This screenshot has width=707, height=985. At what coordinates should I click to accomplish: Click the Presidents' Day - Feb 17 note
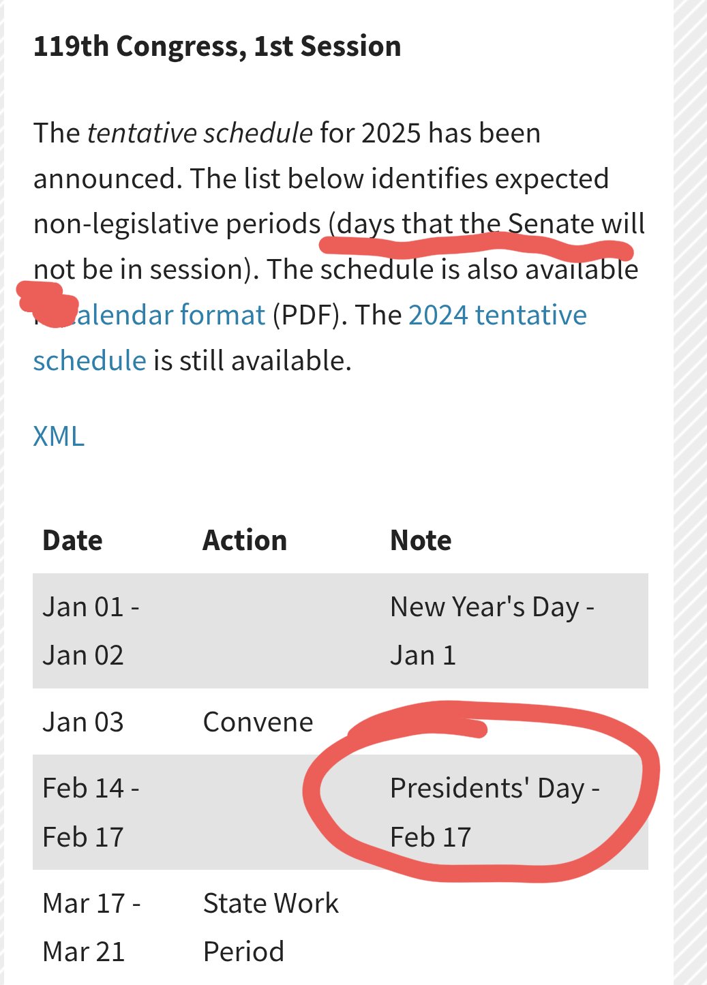[494, 812]
